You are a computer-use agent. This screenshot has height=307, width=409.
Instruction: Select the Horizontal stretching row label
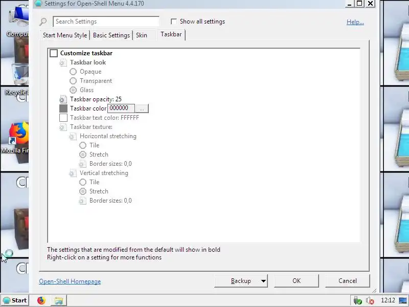(x=108, y=136)
